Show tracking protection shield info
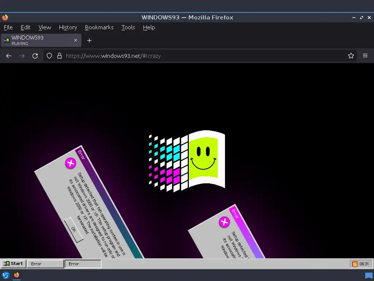This screenshot has width=374, height=281. 49,56
